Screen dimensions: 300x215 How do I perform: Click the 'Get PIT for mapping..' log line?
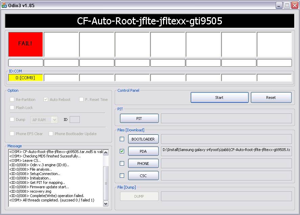(37, 182)
